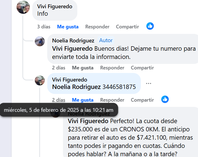Open Noelia Rodriguez's avatar in author reply

[x=40, y=41]
